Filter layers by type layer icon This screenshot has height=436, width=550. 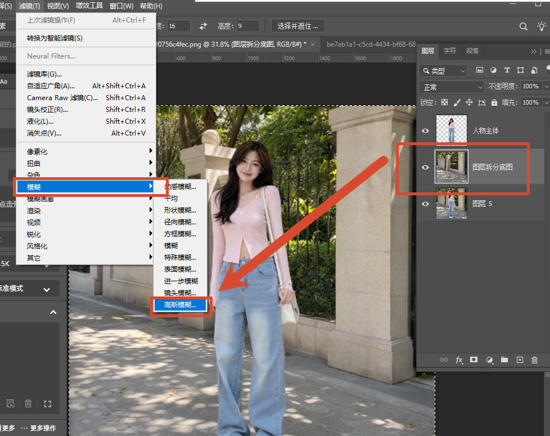coord(507,70)
